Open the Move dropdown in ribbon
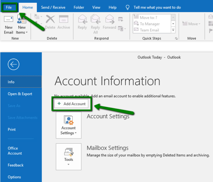The image size is (213, 182). click(191, 24)
